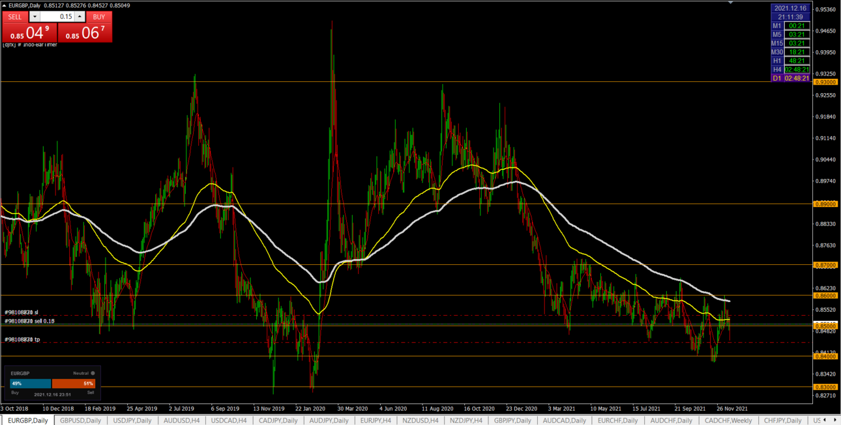Click the D1 timeframe label in bar timer
This screenshot has width=841, height=425.
click(776, 78)
